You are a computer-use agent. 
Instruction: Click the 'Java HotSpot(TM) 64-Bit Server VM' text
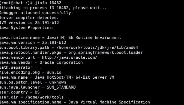point(75,77)
